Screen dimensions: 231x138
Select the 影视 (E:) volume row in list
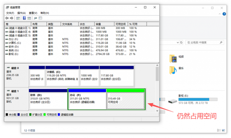click(82, 54)
